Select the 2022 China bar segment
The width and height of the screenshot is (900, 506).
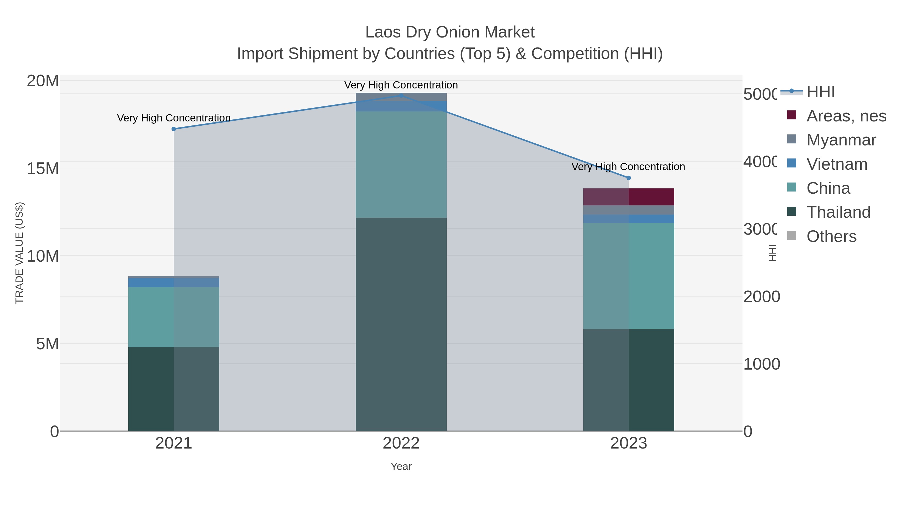coord(401,164)
